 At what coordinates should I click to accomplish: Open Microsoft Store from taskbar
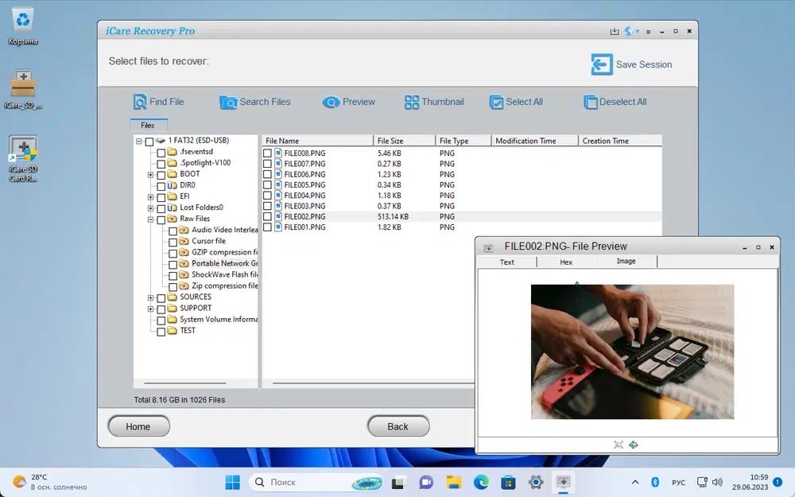click(509, 483)
